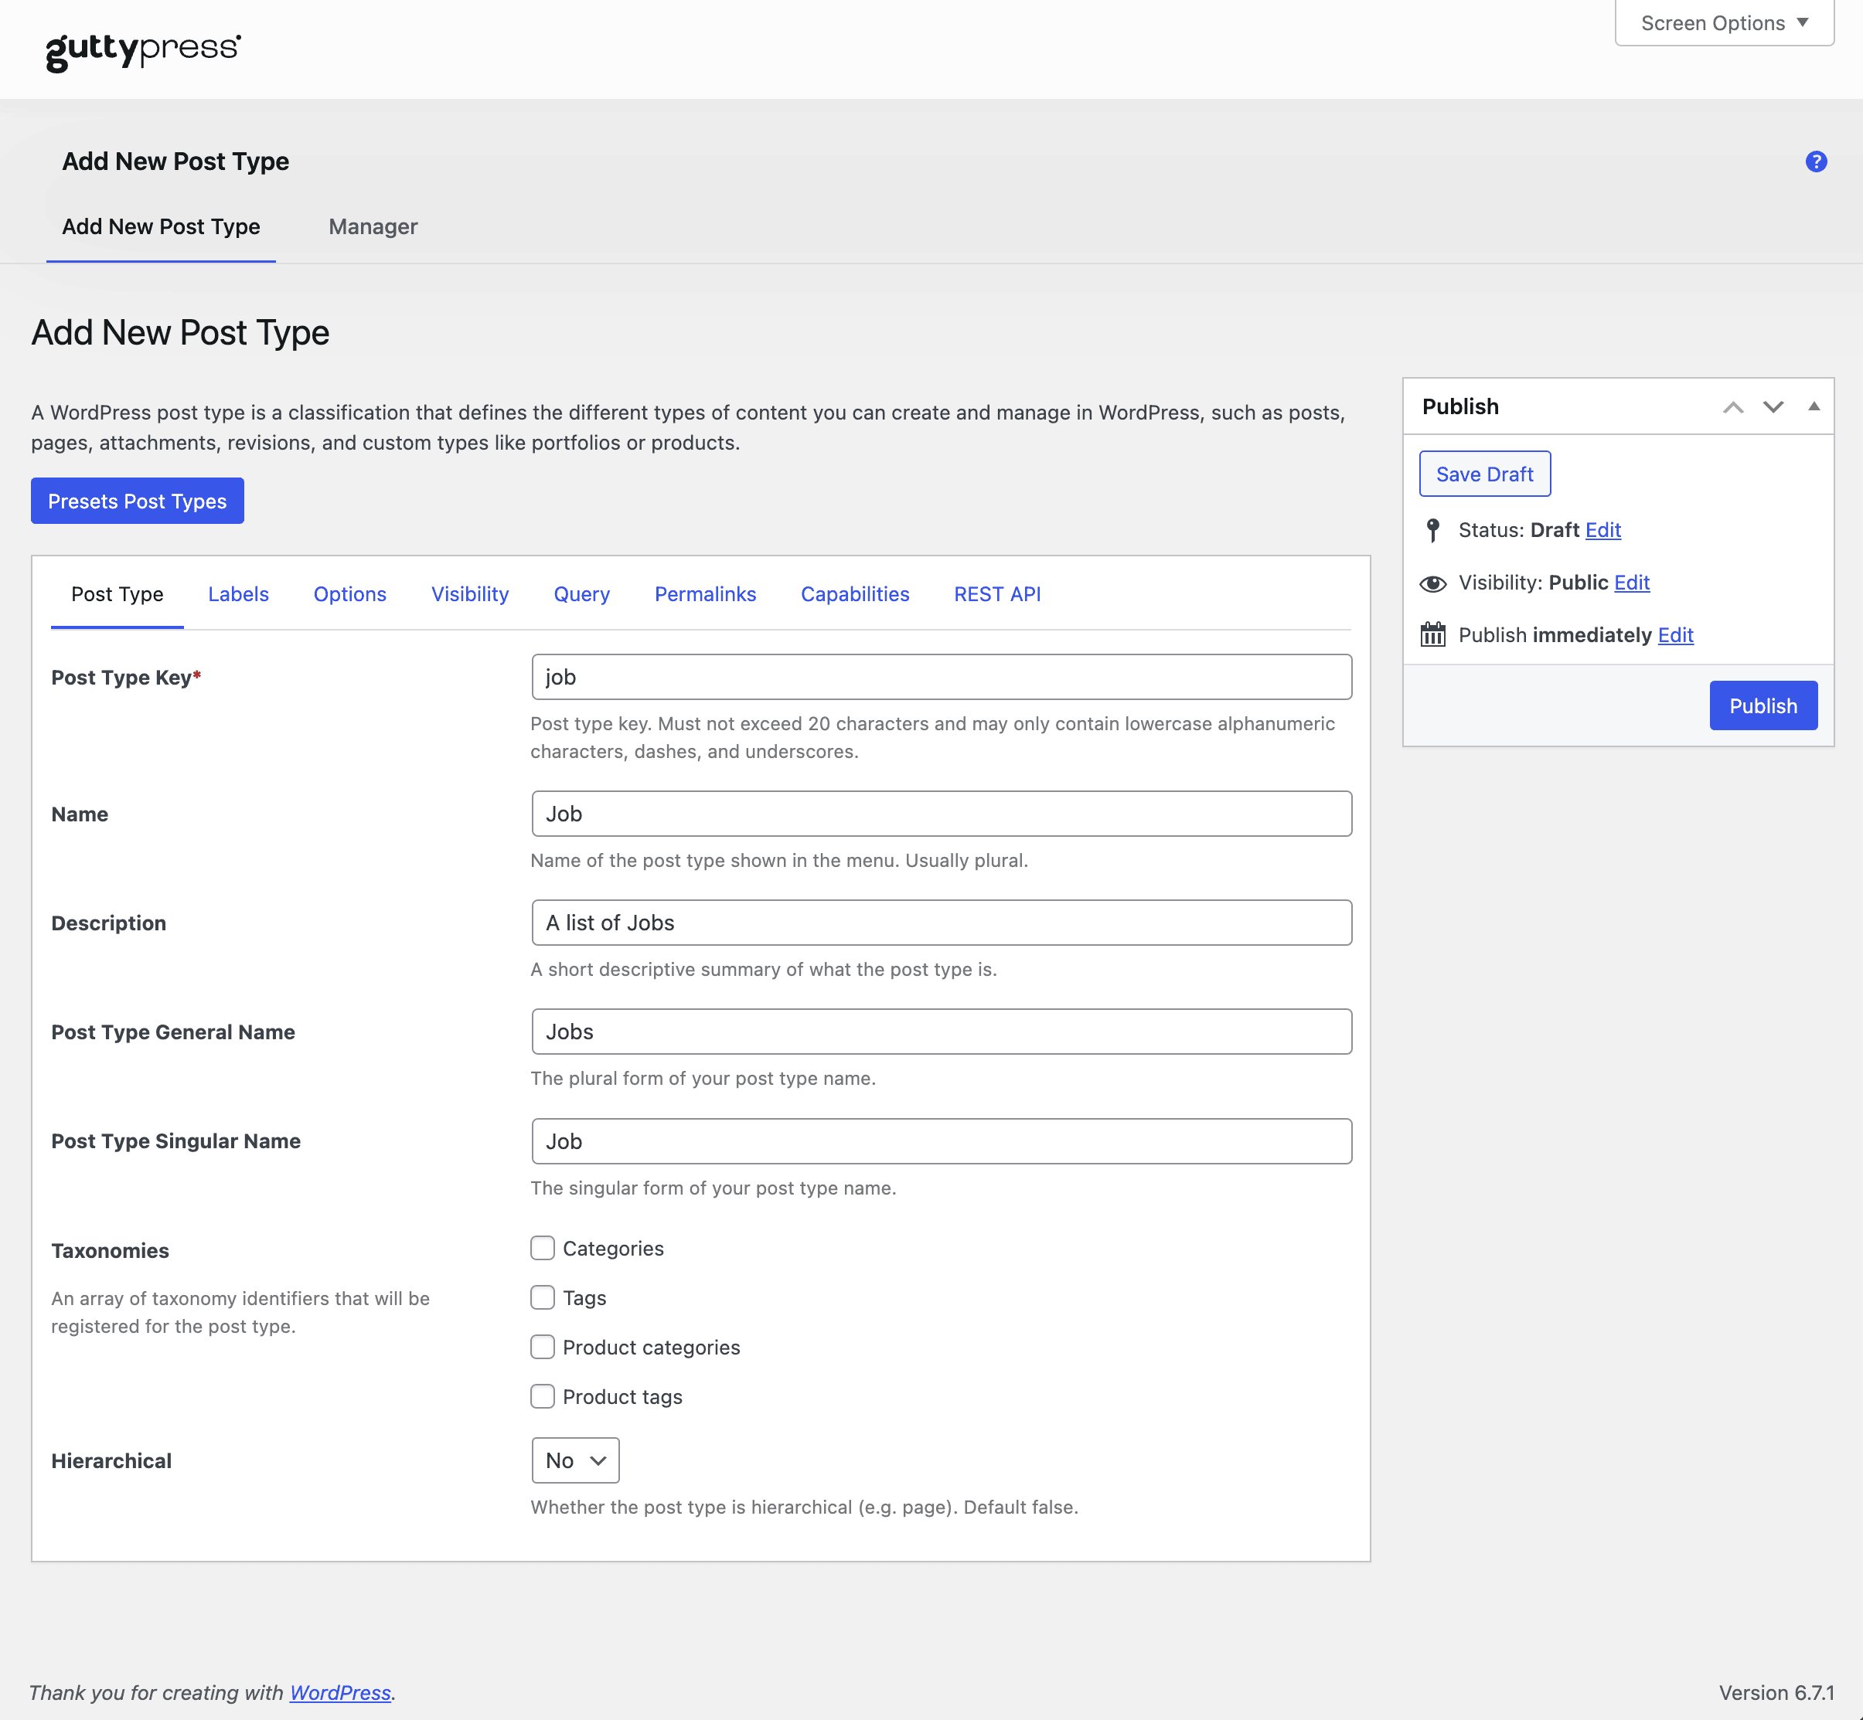Select the Add New Post Type tab
1863x1720 pixels.
[x=161, y=227]
